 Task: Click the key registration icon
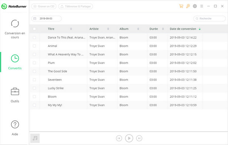188,6
